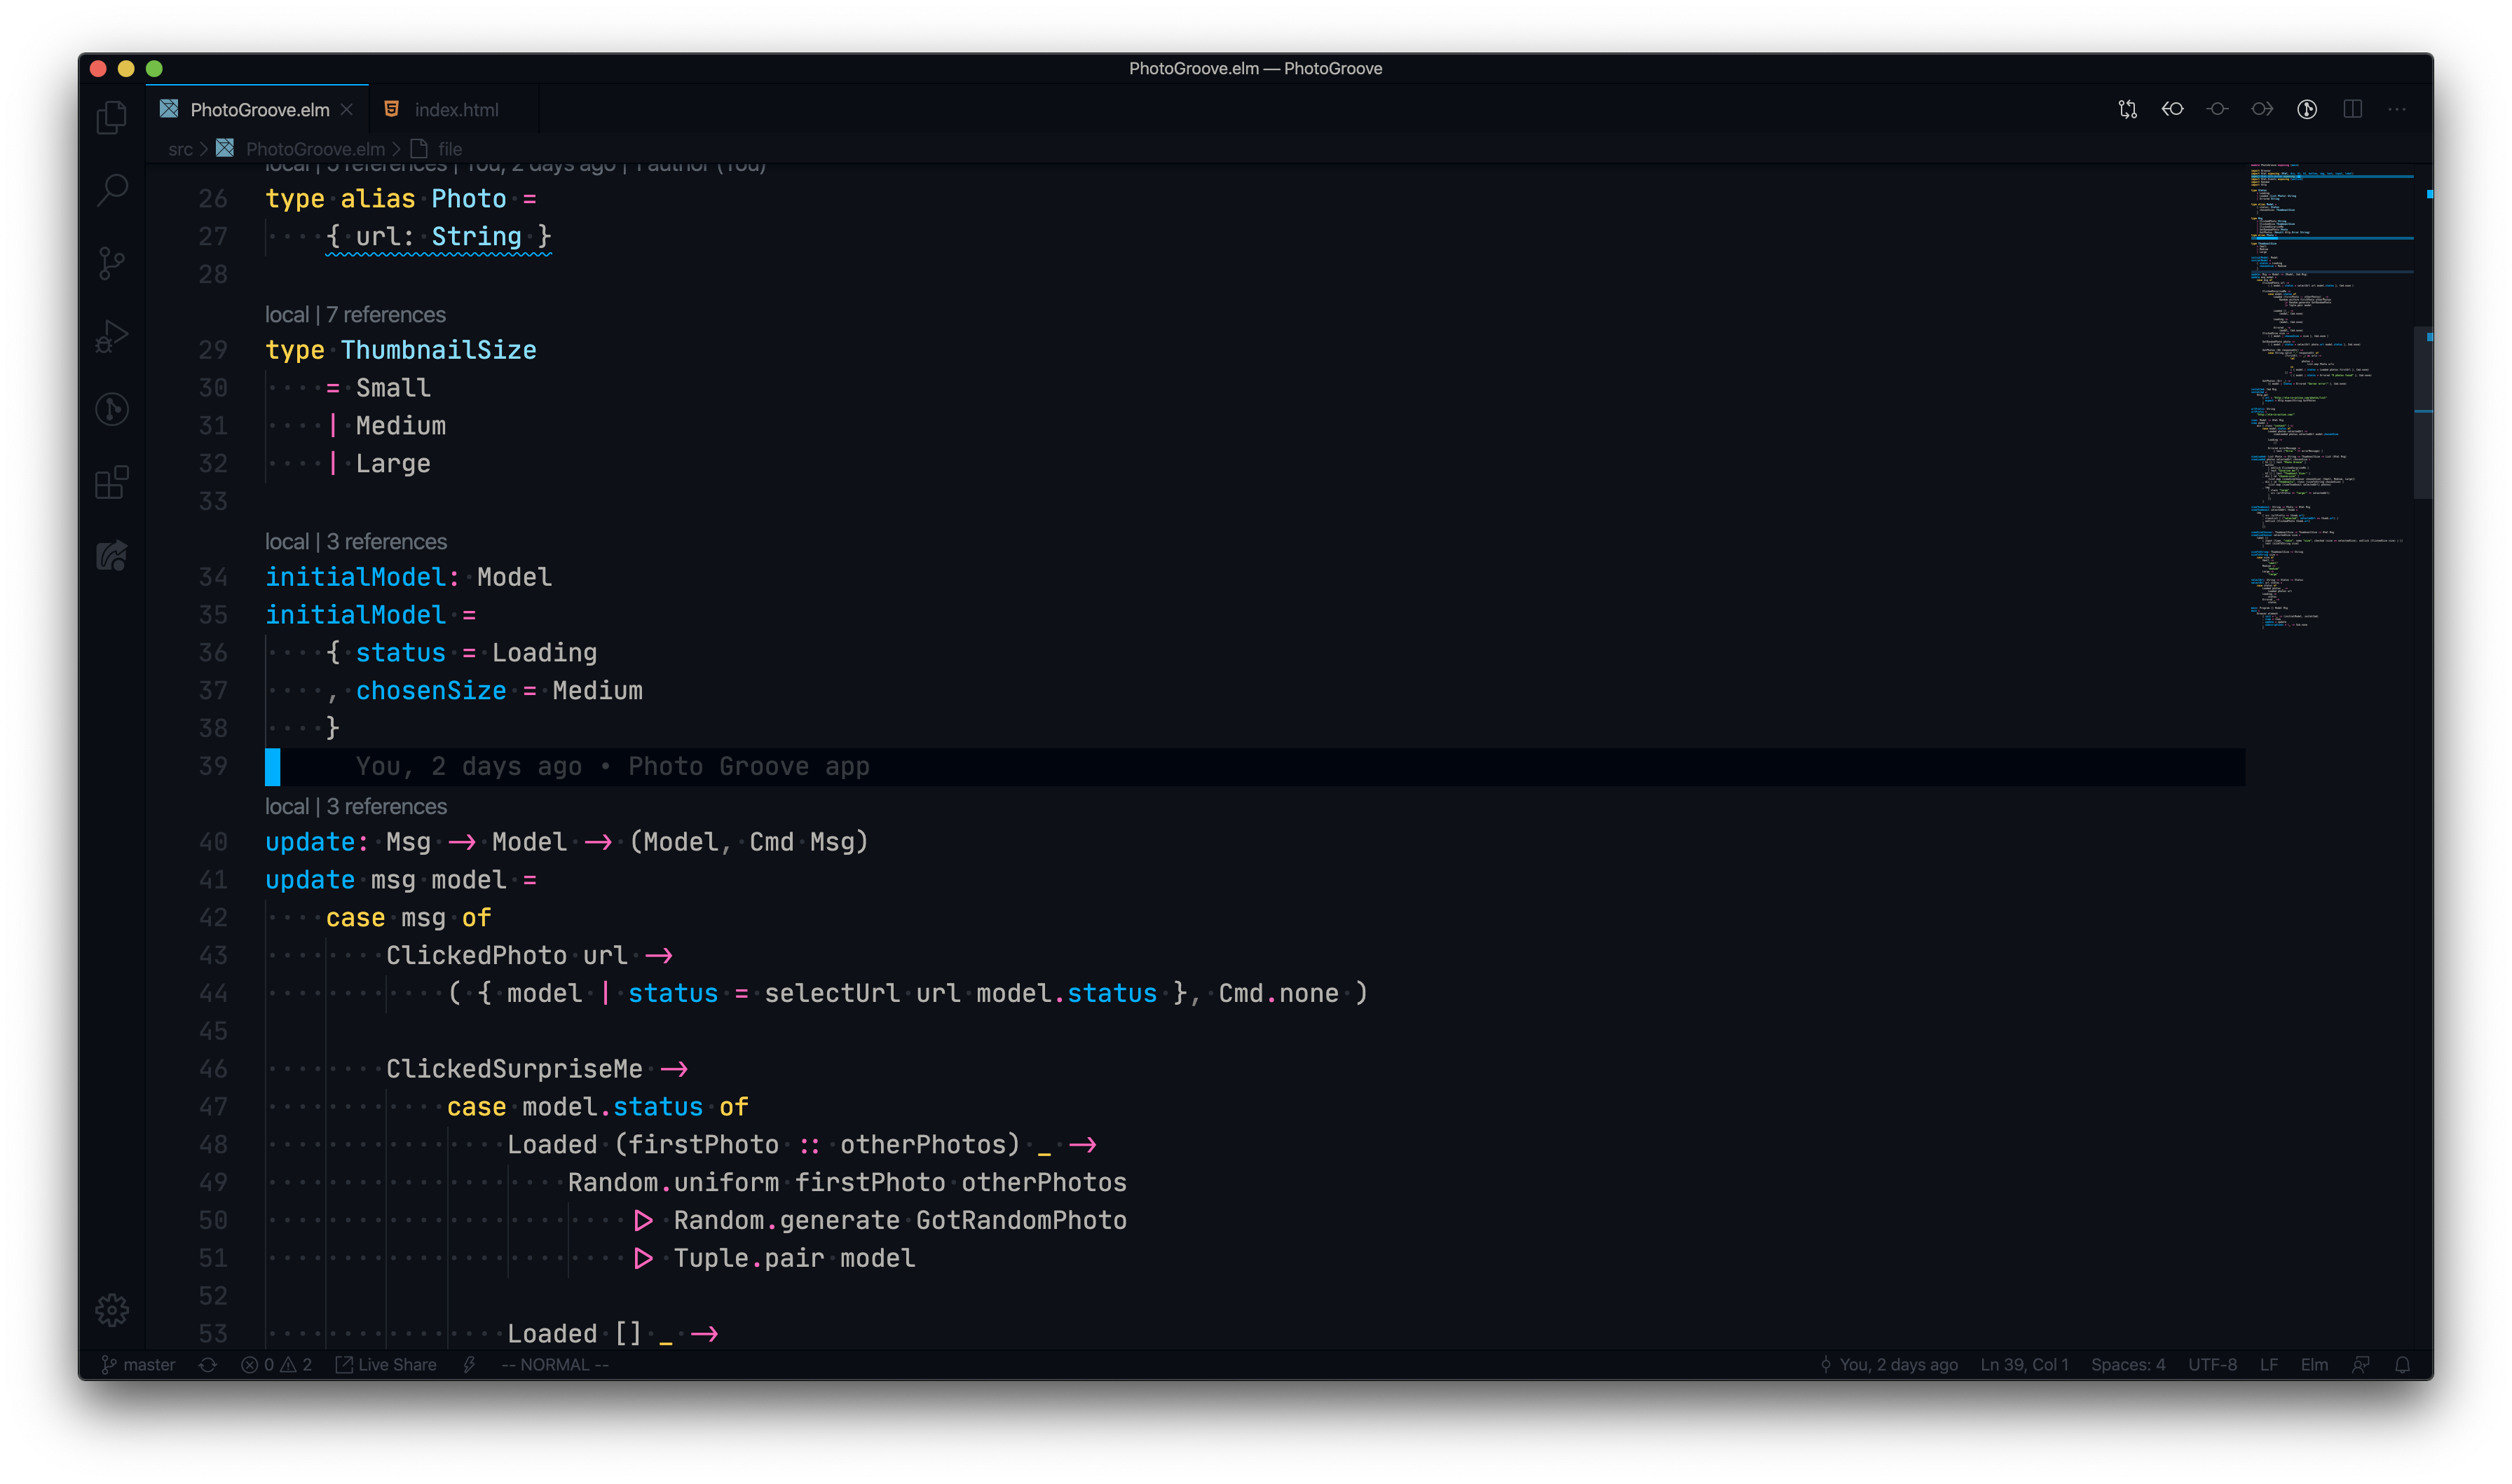Open Run and Debug view
The width and height of the screenshot is (2512, 1484).
click(112, 336)
